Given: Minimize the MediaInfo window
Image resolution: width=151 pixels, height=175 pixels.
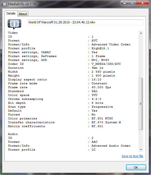Looking at the screenshot, I should point(125,3).
